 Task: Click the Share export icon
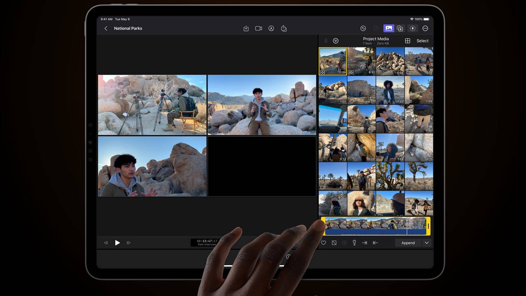coord(284,28)
